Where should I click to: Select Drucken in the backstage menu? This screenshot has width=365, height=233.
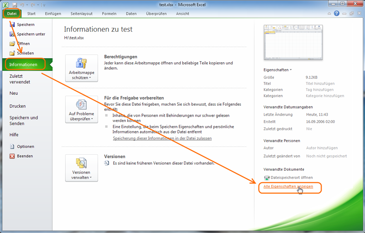pyautogui.click(x=17, y=106)
